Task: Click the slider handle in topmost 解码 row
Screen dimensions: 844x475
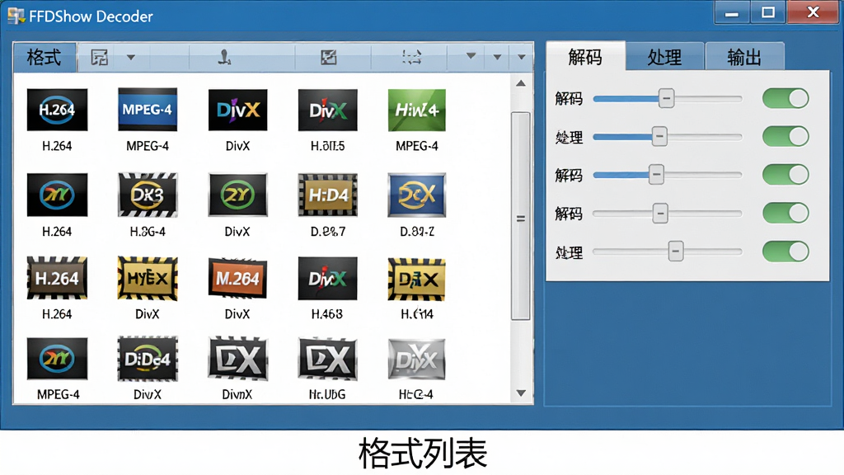Action: [666, 99]
